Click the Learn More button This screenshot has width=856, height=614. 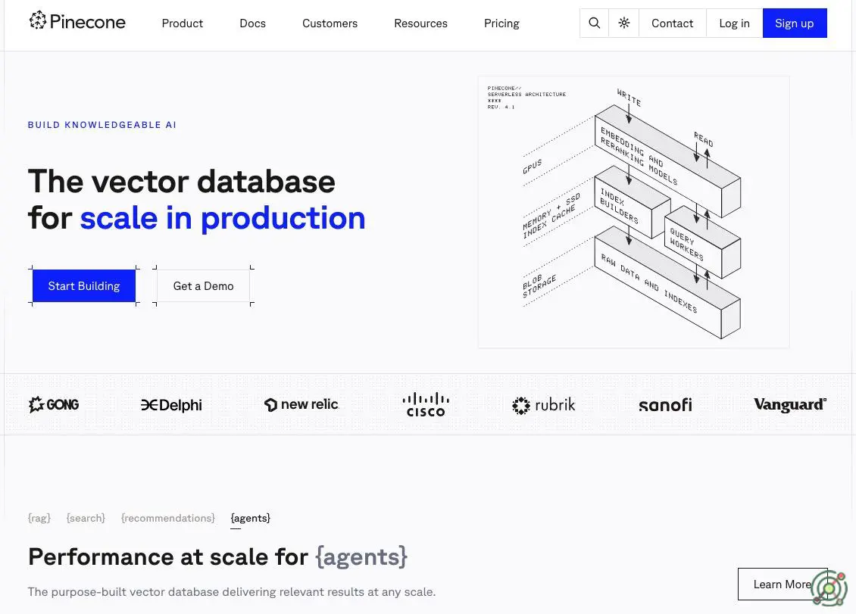[x=783, y=584]
